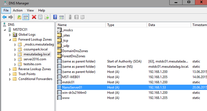Click the 192.168.1.53 data cell
This screenshot has height=111, width=207.
point(157,87)
